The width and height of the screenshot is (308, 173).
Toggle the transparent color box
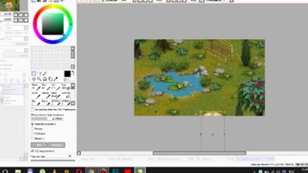click(65, 79)
